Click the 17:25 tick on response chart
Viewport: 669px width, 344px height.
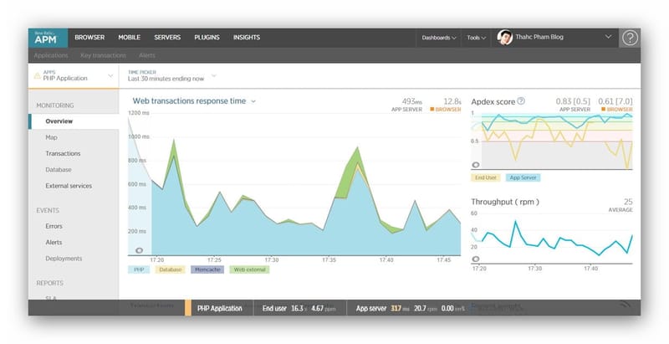(214, 260)
